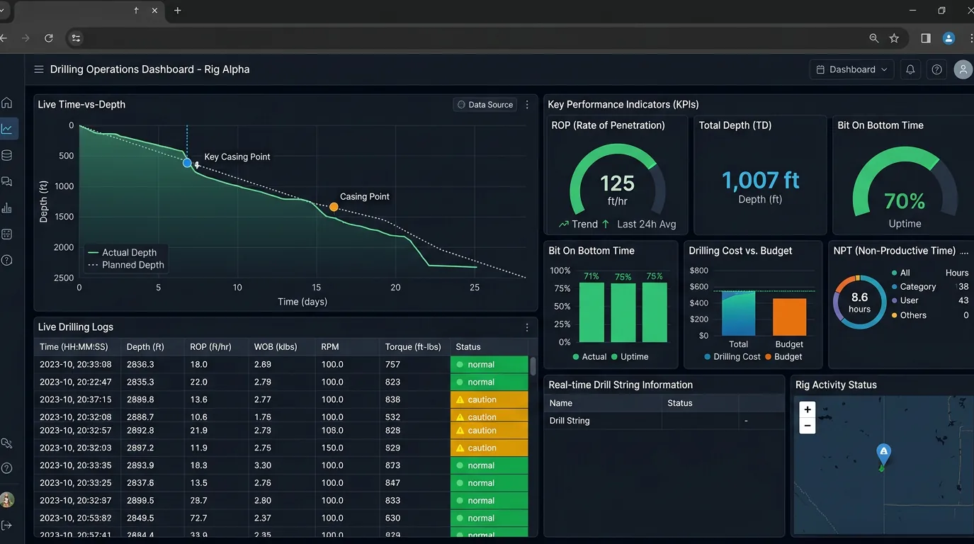Click the drilling logs vertical scrollbar
The image size is (974, 544).
point(533,366)
